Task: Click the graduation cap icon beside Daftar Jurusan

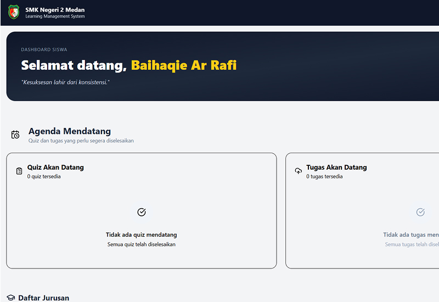Action: pos(10,298)
